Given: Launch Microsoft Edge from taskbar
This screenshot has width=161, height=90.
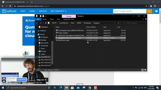Looking at the screenshot, I should [61, 88].
